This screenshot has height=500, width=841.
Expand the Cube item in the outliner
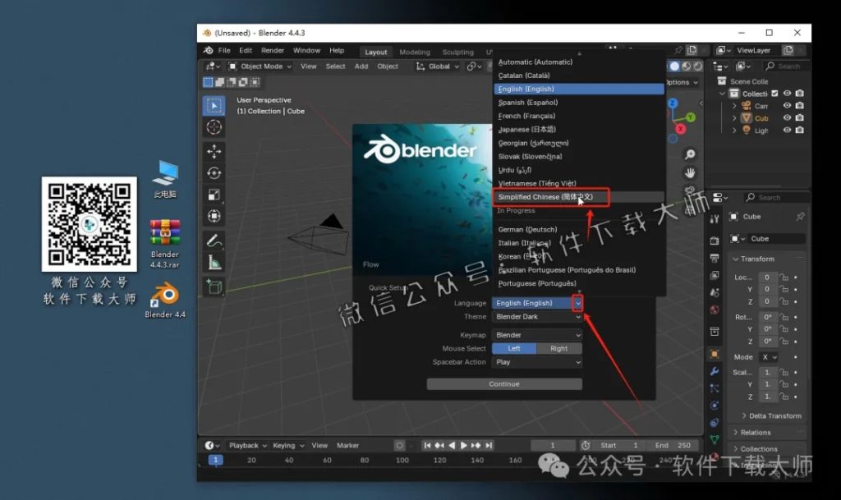[734, 118]
